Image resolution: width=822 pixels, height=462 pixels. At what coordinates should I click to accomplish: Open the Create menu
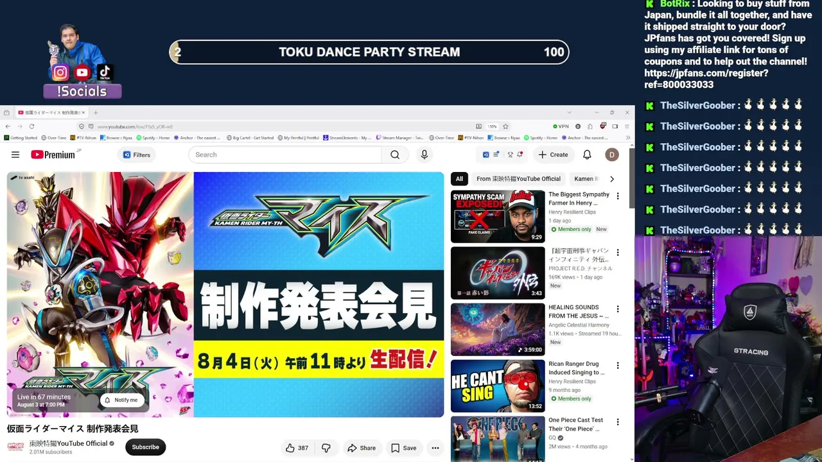tap(553, 155)
